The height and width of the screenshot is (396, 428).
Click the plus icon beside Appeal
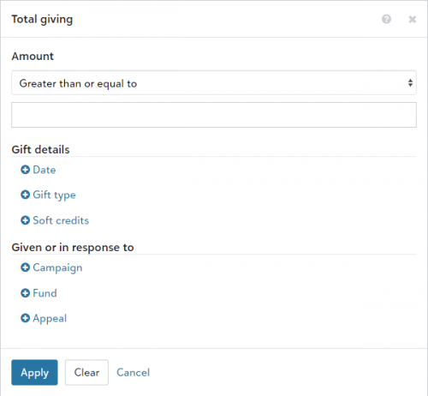(x=25, y=318)
